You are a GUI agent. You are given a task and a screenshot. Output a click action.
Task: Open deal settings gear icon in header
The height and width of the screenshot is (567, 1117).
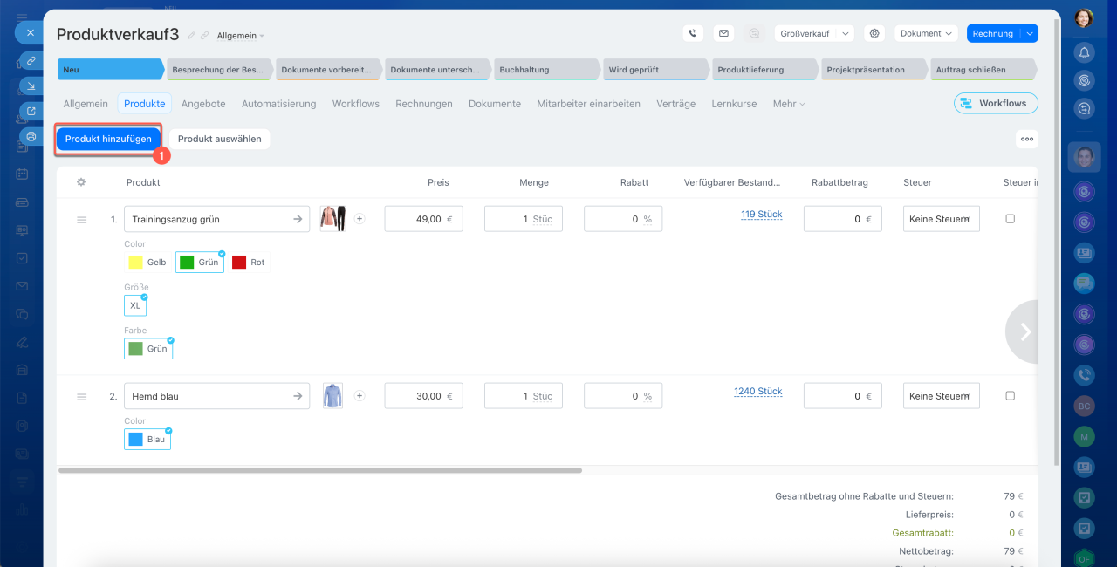(874, 33)
